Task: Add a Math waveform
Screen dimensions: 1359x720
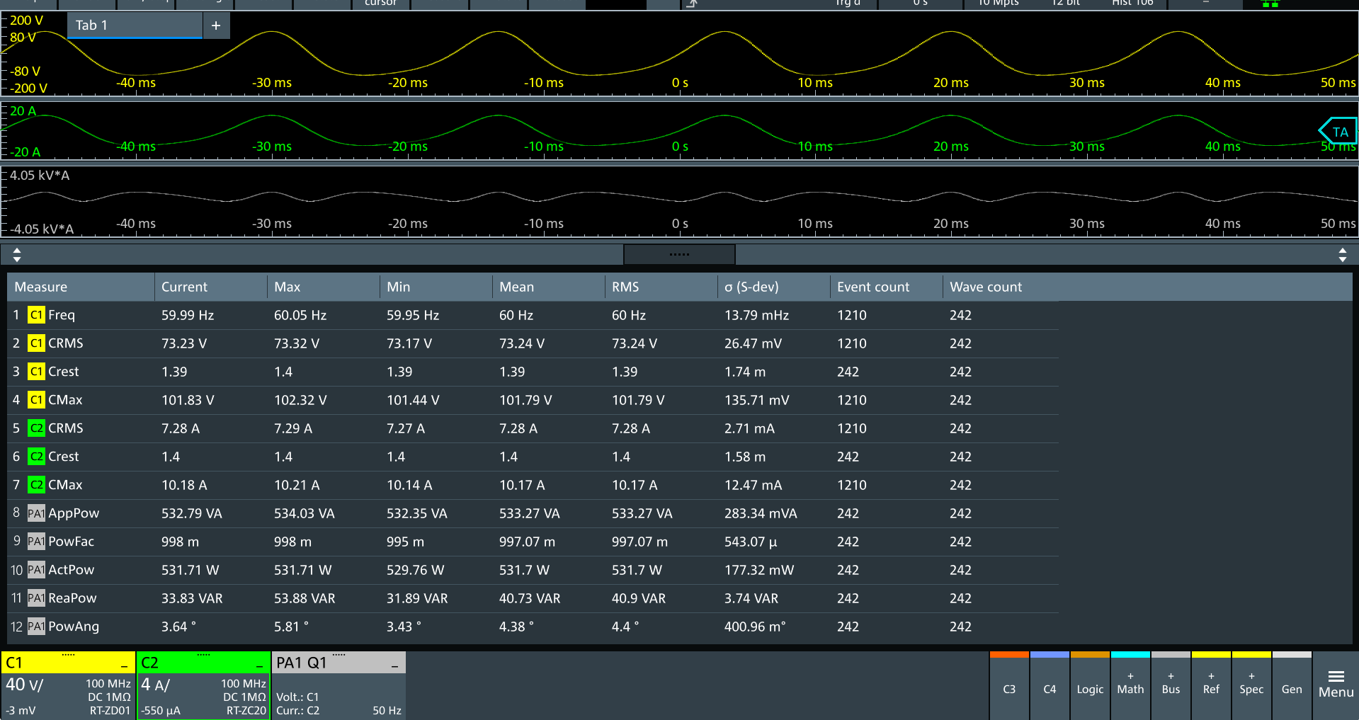Action: pyautogui.click(x=1130, y=685)
